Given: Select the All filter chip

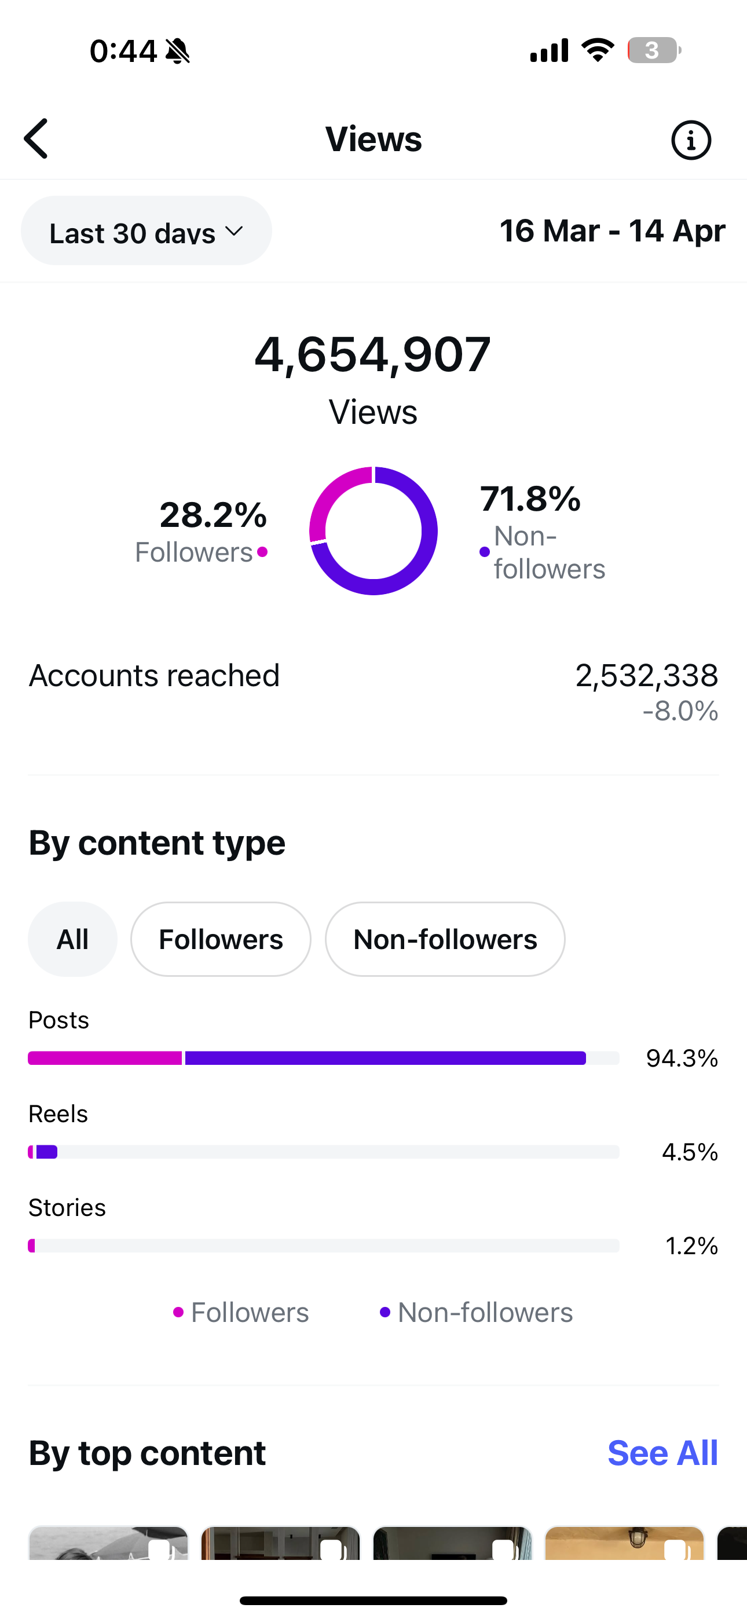Looking at the screenshot, I should coord(72,940).
